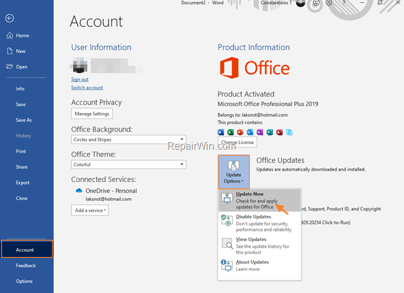
Task: Choose About Updates menu entry
Action: tap(259, 266)
